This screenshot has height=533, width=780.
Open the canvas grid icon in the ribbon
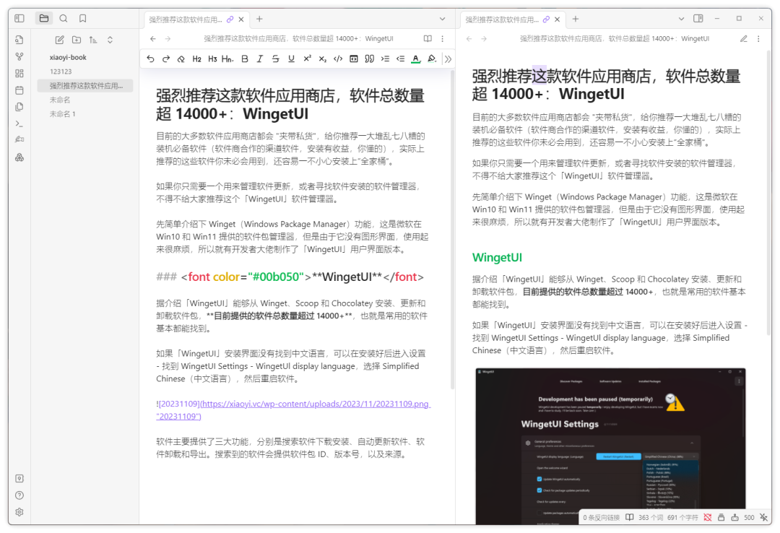[19, 73]
